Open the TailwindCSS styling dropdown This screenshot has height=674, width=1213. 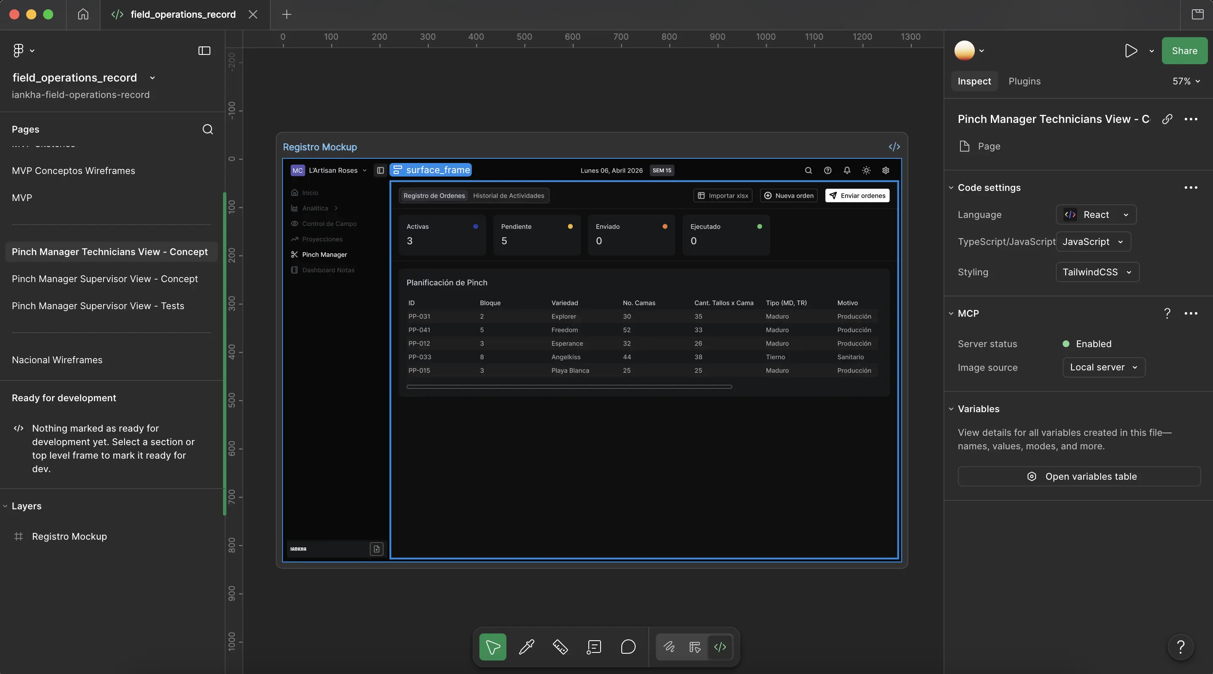(1097, 272)
